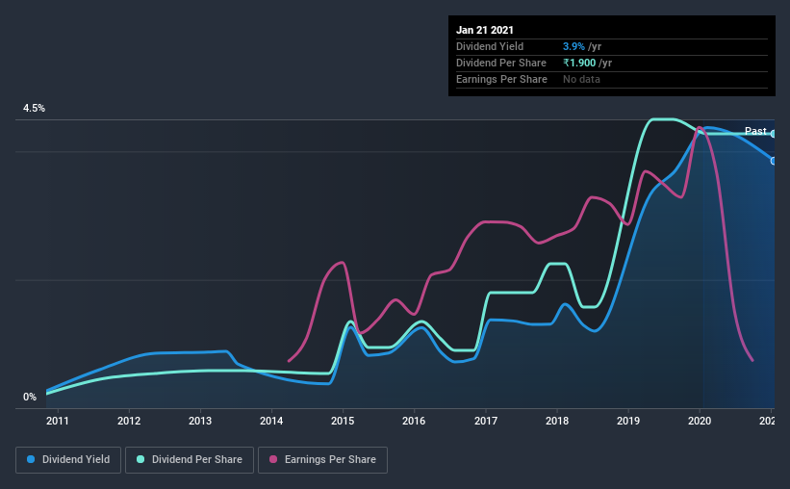Click the Past label on chart

coord(755,131)
